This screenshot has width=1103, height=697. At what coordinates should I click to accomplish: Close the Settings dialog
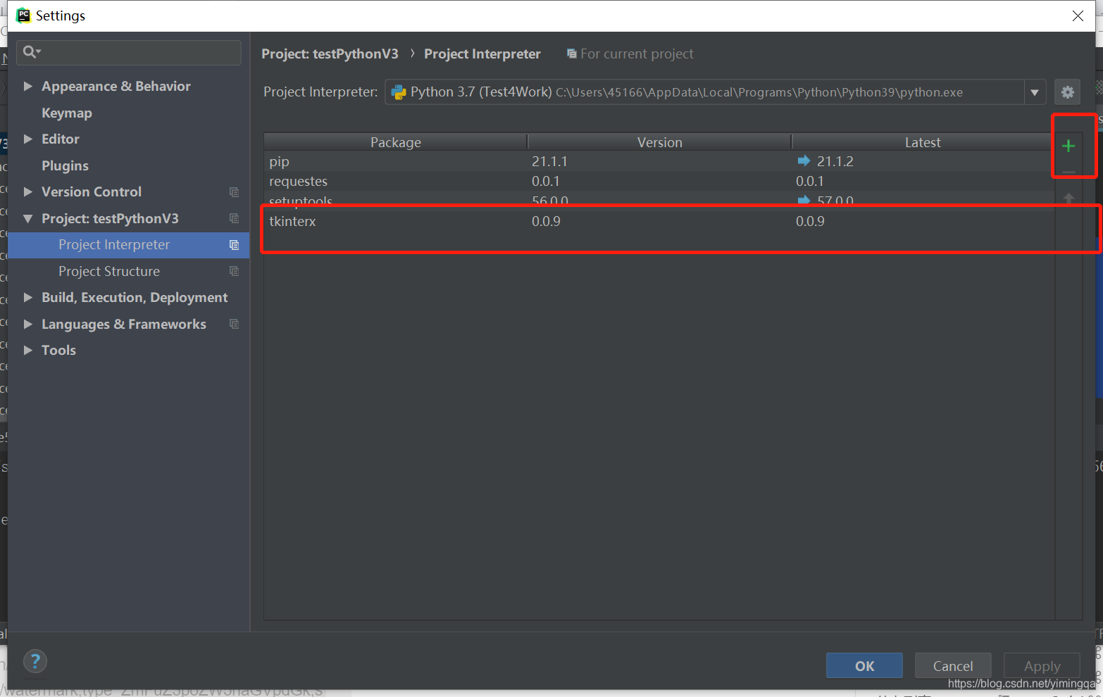(x=1078, y=15)
